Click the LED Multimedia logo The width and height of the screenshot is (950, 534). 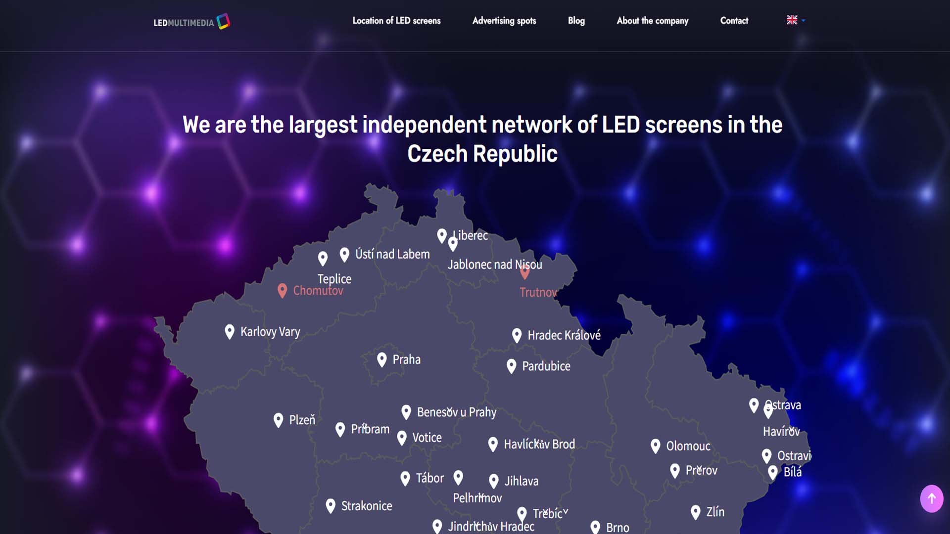192,21
